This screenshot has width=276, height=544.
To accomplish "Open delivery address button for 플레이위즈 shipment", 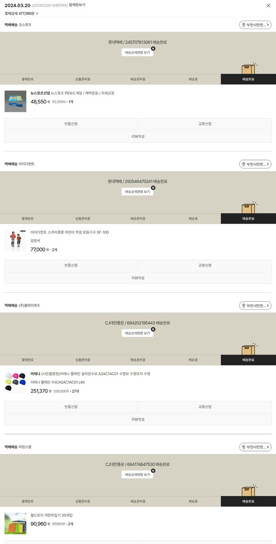I will click(255, 306).
